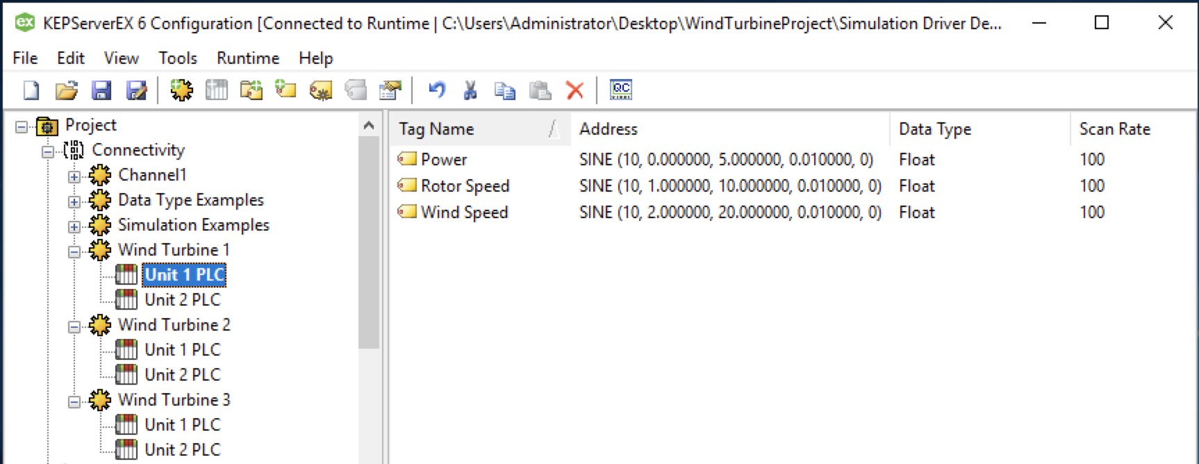Click the Open Project folder icon
The height and width of the screenshot is (464, 1199).
click(66, 90)
